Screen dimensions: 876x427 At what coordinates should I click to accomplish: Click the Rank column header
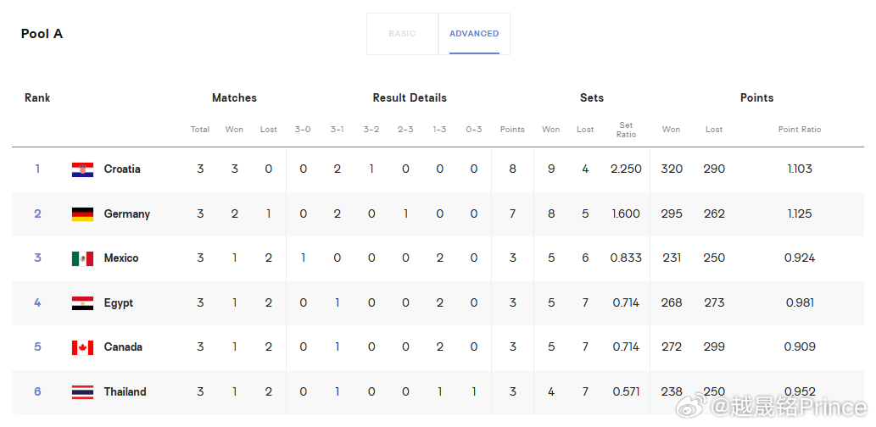(x=37, y=97)
